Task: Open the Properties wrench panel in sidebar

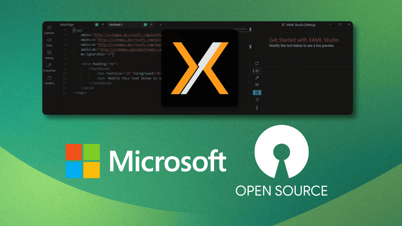Action: pos(49,67)
